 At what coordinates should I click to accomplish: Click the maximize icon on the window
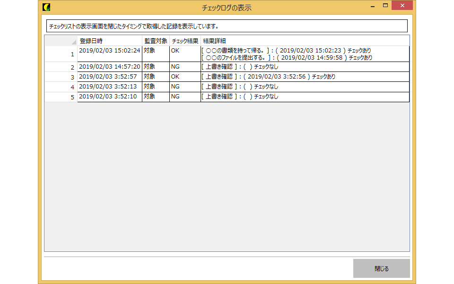point(385,6)
